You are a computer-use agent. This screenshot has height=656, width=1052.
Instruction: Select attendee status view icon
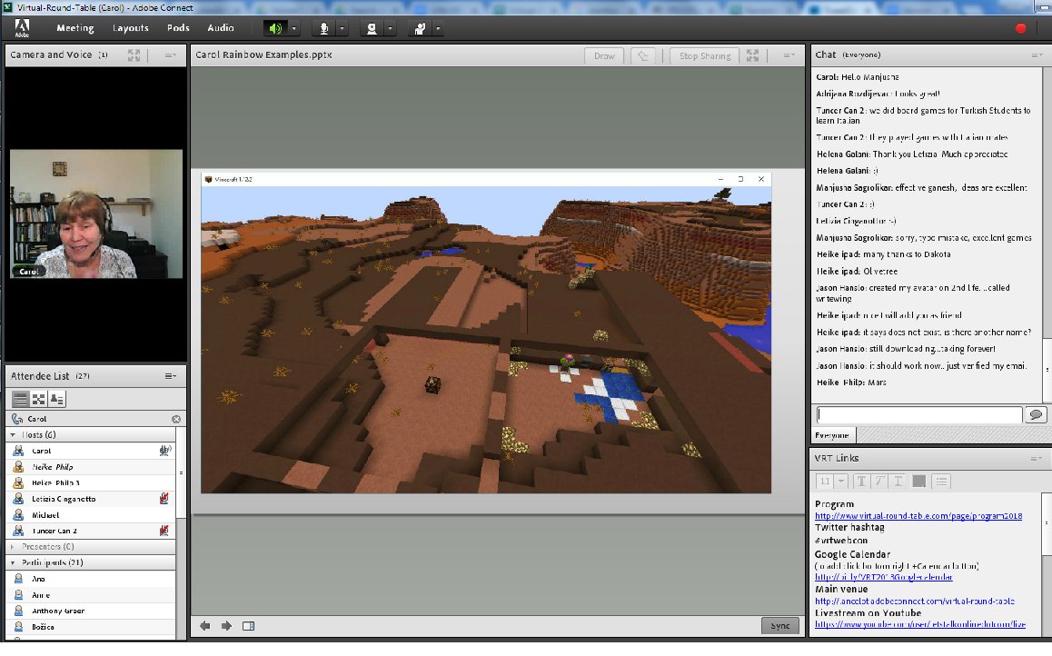tap(57, 399)
